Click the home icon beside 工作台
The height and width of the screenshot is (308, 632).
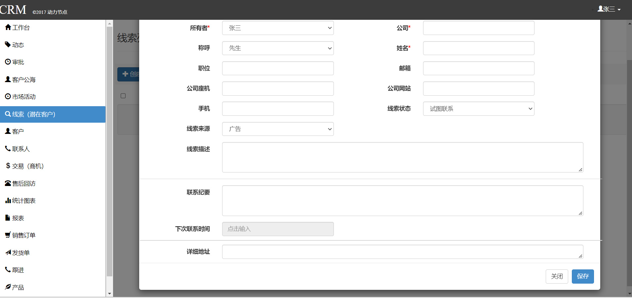[x=8, y=27]
